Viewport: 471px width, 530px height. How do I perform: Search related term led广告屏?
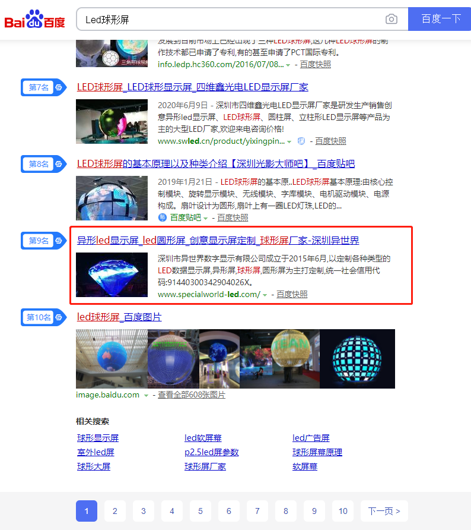tap(311, 438)
